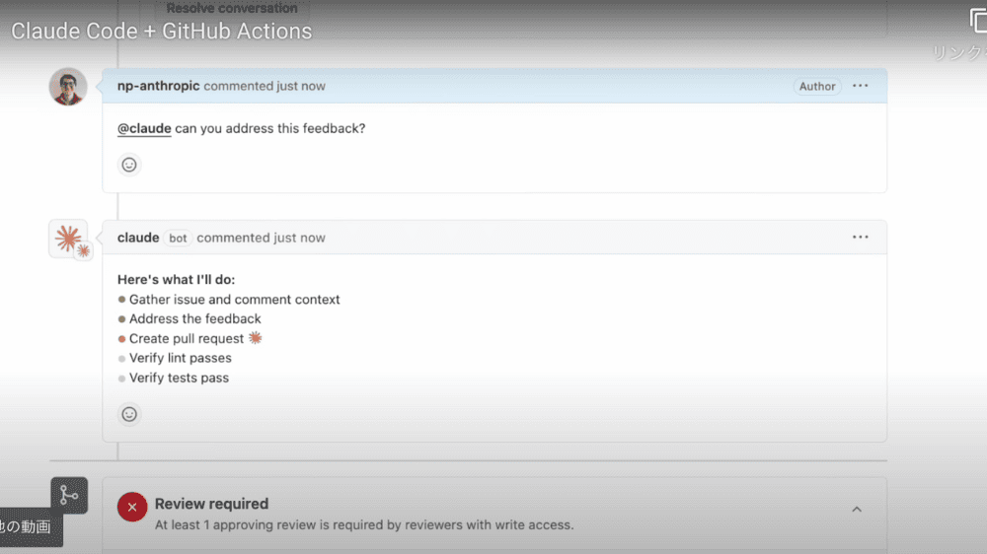The height and width of the screenshot is (554, 987).
Task: Click the np-anthropic username link
Action: [158, 86]
